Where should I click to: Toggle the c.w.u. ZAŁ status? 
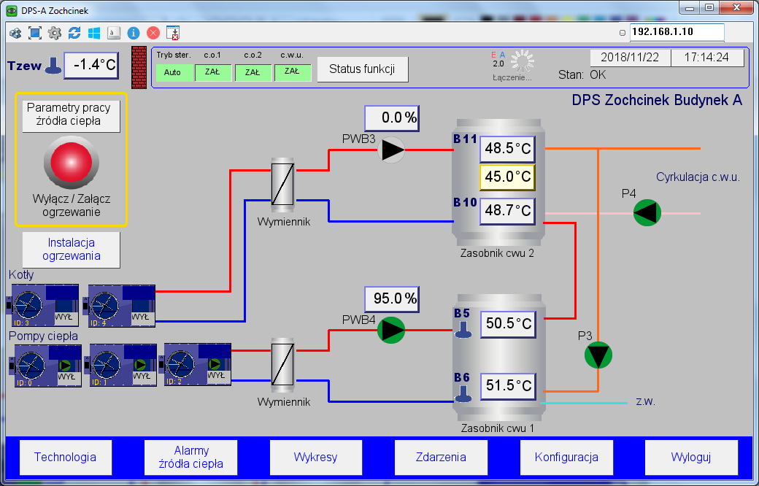click(x=293, y=73)
